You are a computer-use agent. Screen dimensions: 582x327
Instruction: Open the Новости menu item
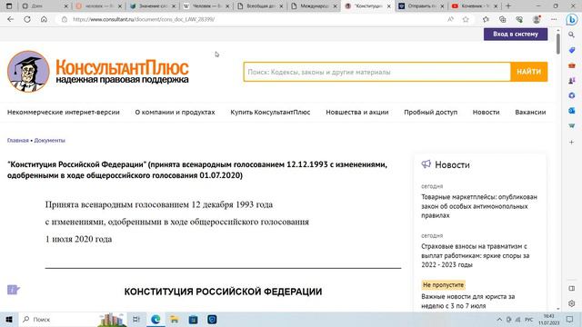[x=486, y=112]
